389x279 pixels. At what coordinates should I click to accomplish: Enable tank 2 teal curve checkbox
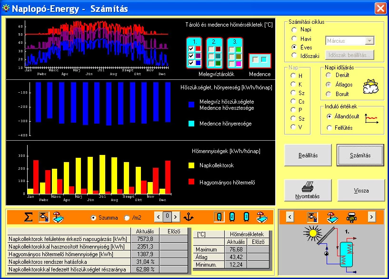point(211,57)
